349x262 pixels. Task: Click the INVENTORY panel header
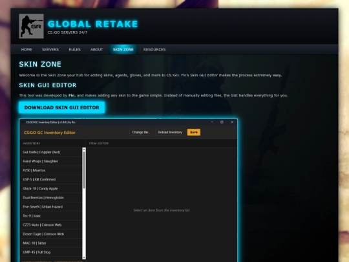32,144
